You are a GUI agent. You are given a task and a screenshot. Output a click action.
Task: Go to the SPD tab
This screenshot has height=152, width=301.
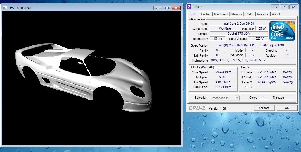tap(249, 14)
